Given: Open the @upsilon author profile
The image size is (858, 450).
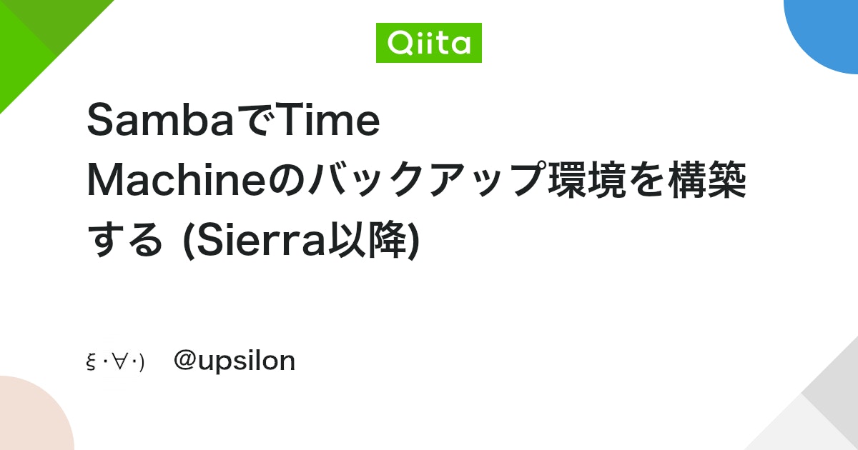Looking at the screenshot, I should pyautogui.click(x=235, y=361).
